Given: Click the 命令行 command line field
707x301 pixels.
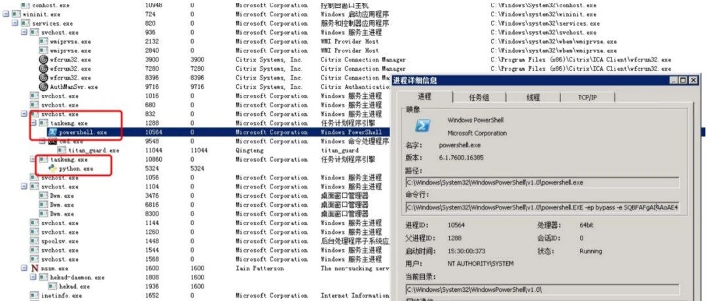Looking at the screenshot, I should 543,207.
